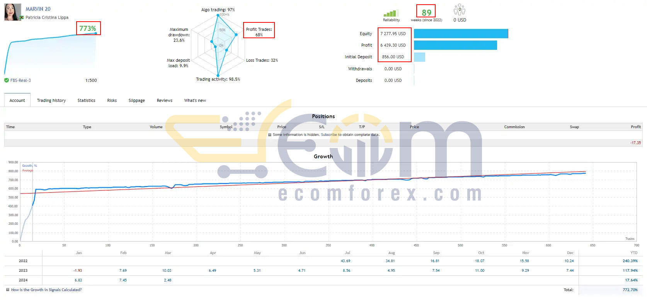Click the Profit bar in the balance chart

coord(455,45)
